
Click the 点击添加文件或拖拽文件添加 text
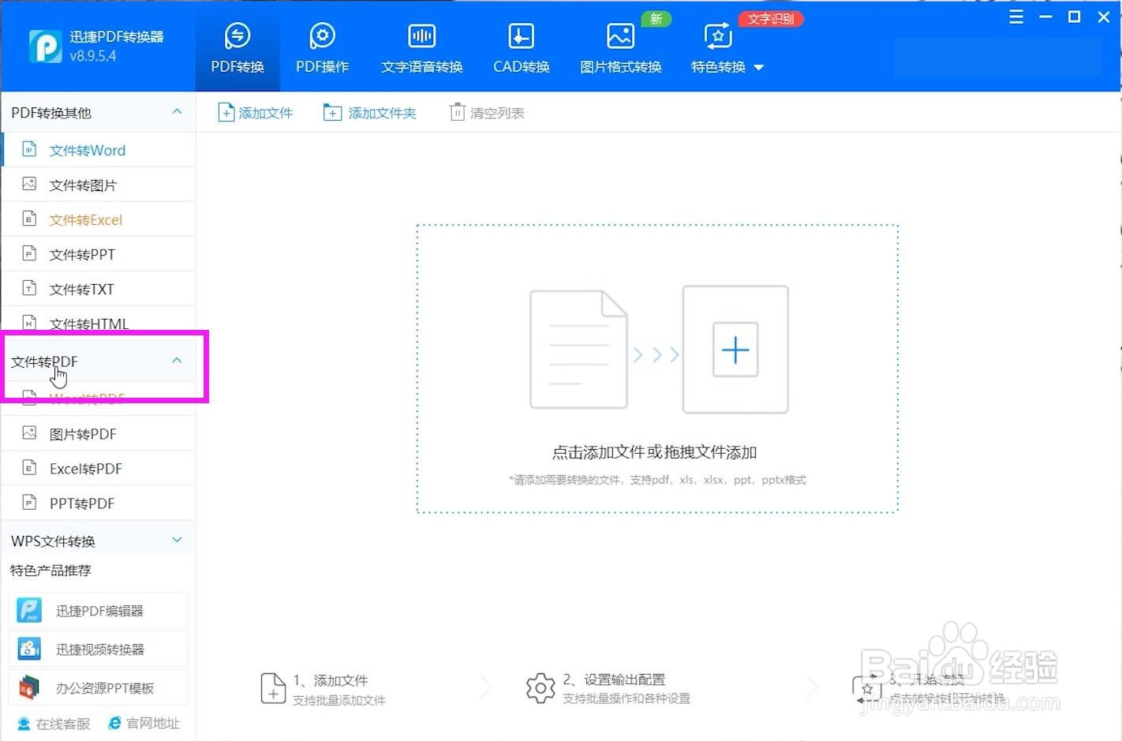pos(654,452)
